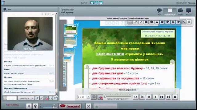Viewport: 197px width, 110px height.
Task: Click the envelope icon beside chat input
Action: 5,98
